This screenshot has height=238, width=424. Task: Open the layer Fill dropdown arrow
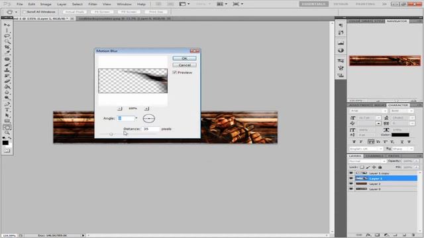417,167
